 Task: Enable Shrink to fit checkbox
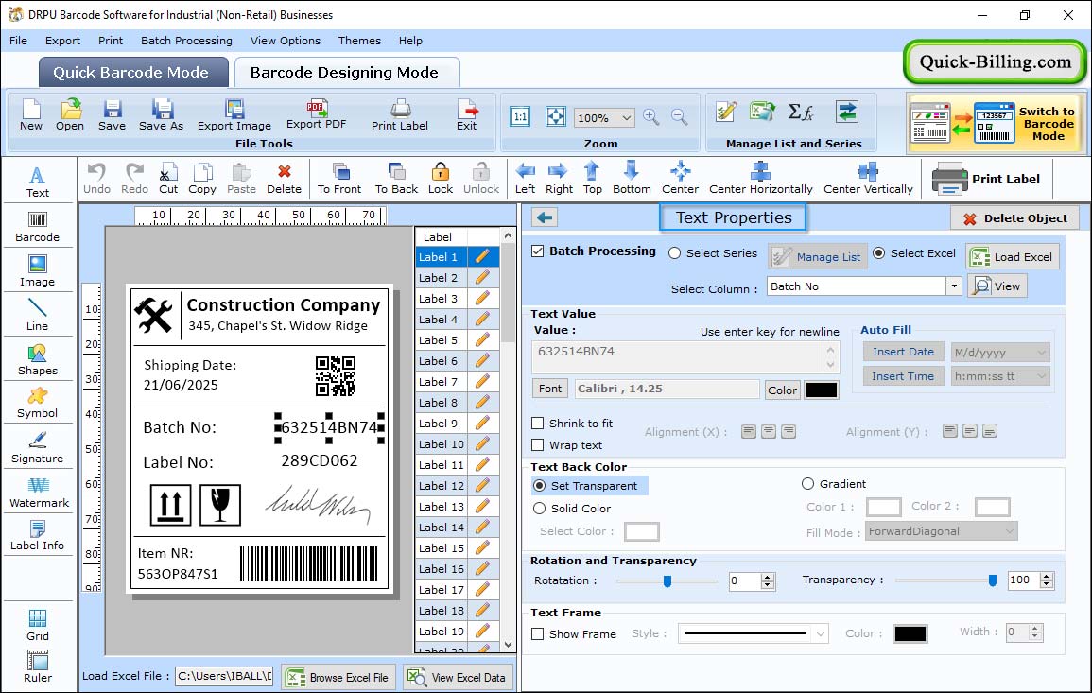(x=538, y=424)
